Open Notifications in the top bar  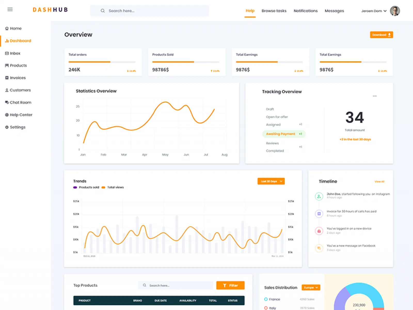306,11
